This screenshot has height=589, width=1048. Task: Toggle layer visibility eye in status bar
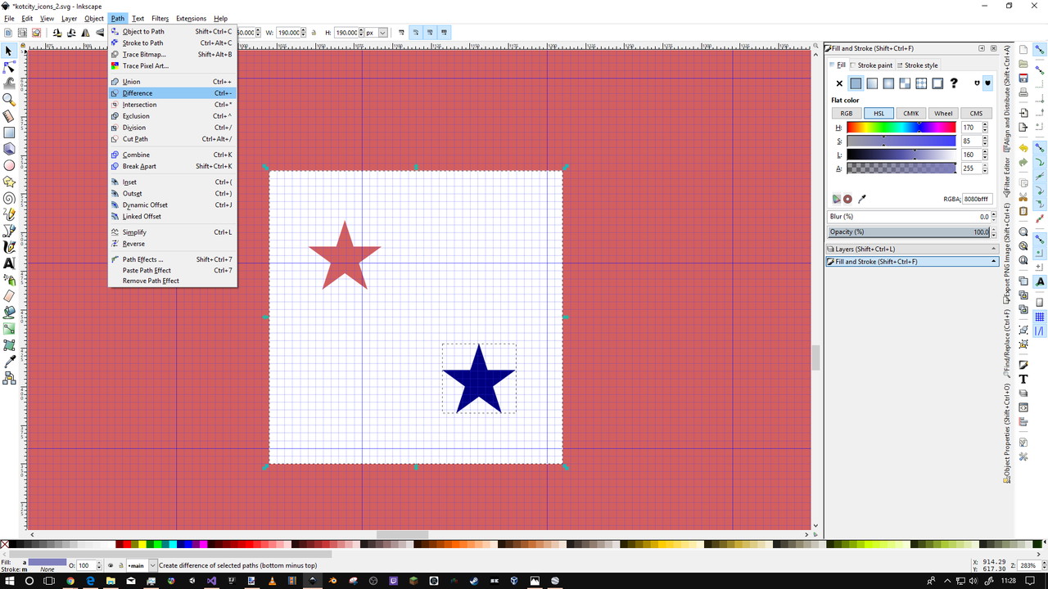[x=111, y=565]
